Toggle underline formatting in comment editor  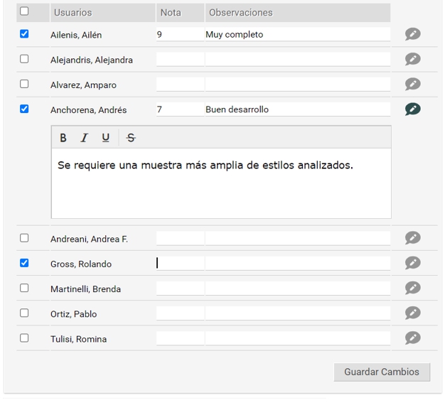click(x=105, y=138)
